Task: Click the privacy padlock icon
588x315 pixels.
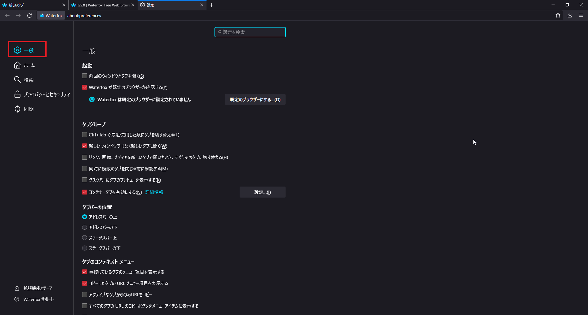Action: pyautogui.click(x=17, y=94)
